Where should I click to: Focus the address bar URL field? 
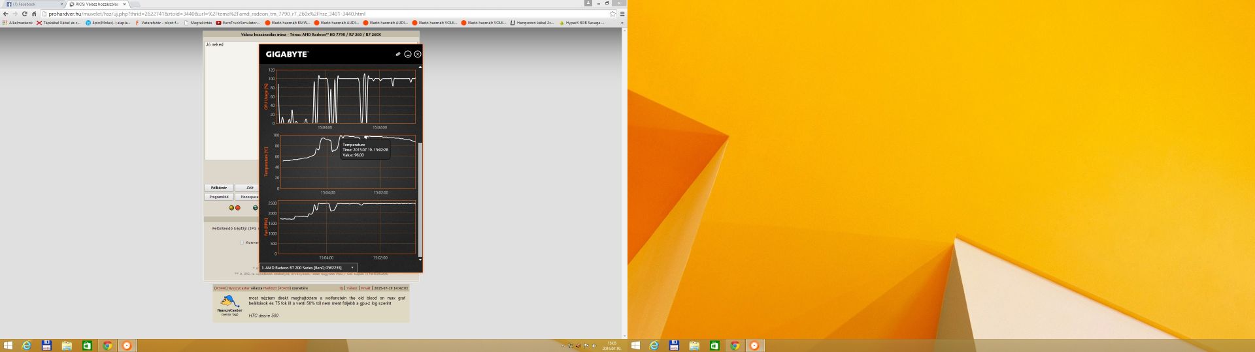(x=324, y=14)
